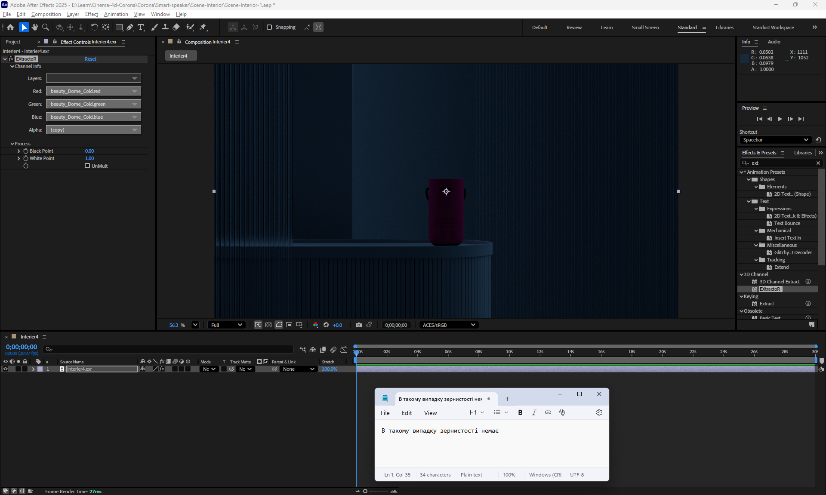
Task: Click the Preview play button
Action: pyautogui.click(x=780, y=119)
